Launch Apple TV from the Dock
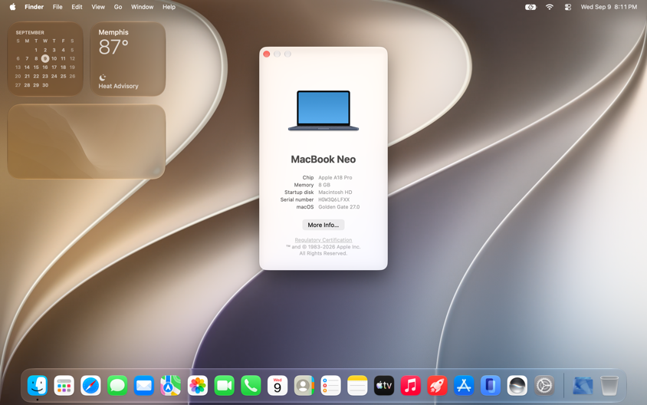Image resolution: width=647 pixels, height=405 pixels. (384, 386)
